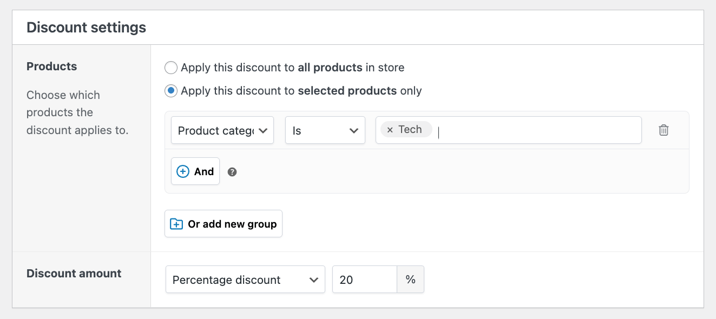Image resolution: width=716 pixels, height=319 pixels.
Task: Click the percent sign suffix box
Action: pos(411,280)
